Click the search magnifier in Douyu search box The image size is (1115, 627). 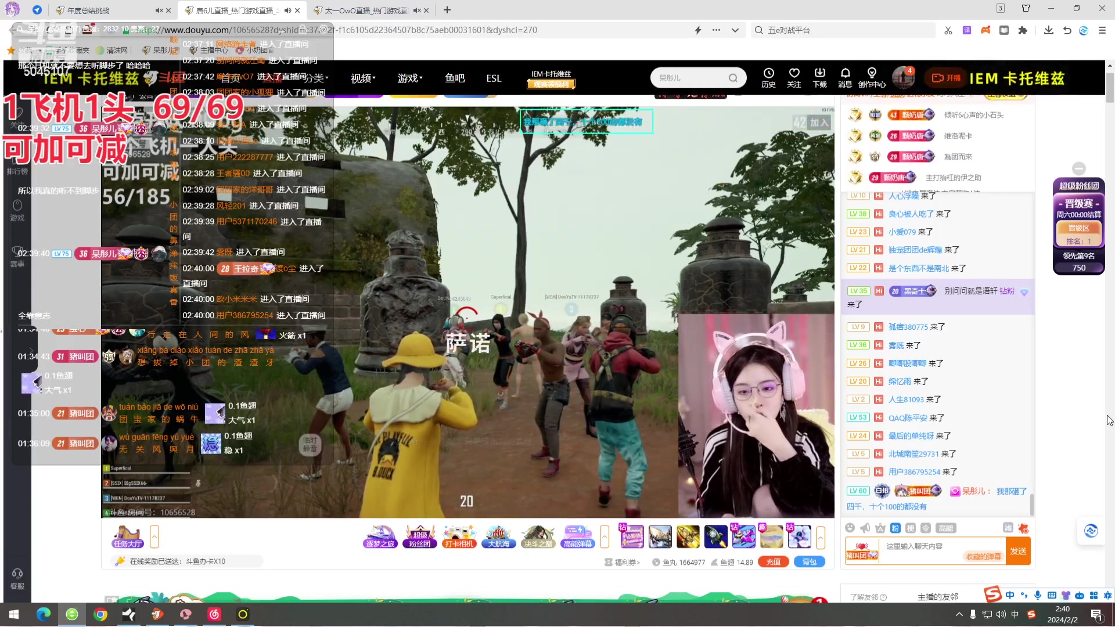(x=733, y=78)
